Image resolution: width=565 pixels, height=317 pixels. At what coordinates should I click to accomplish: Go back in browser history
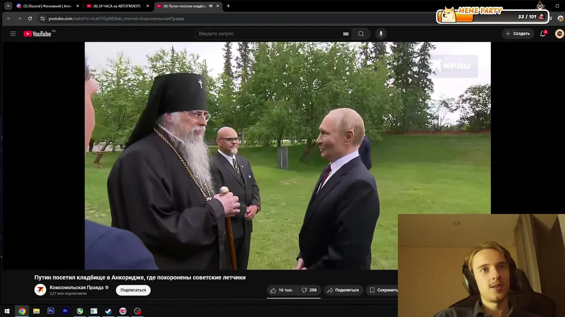[9, 18]
